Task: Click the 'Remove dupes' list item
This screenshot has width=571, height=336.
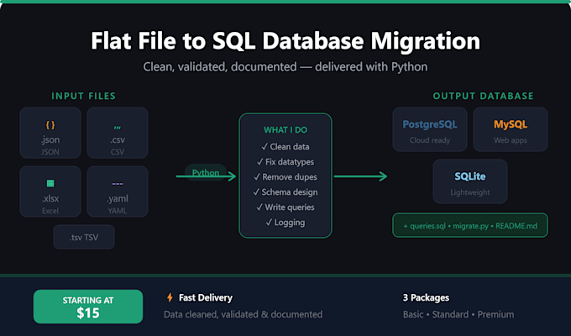Action: pyautogui.click(x=285, y=176)
